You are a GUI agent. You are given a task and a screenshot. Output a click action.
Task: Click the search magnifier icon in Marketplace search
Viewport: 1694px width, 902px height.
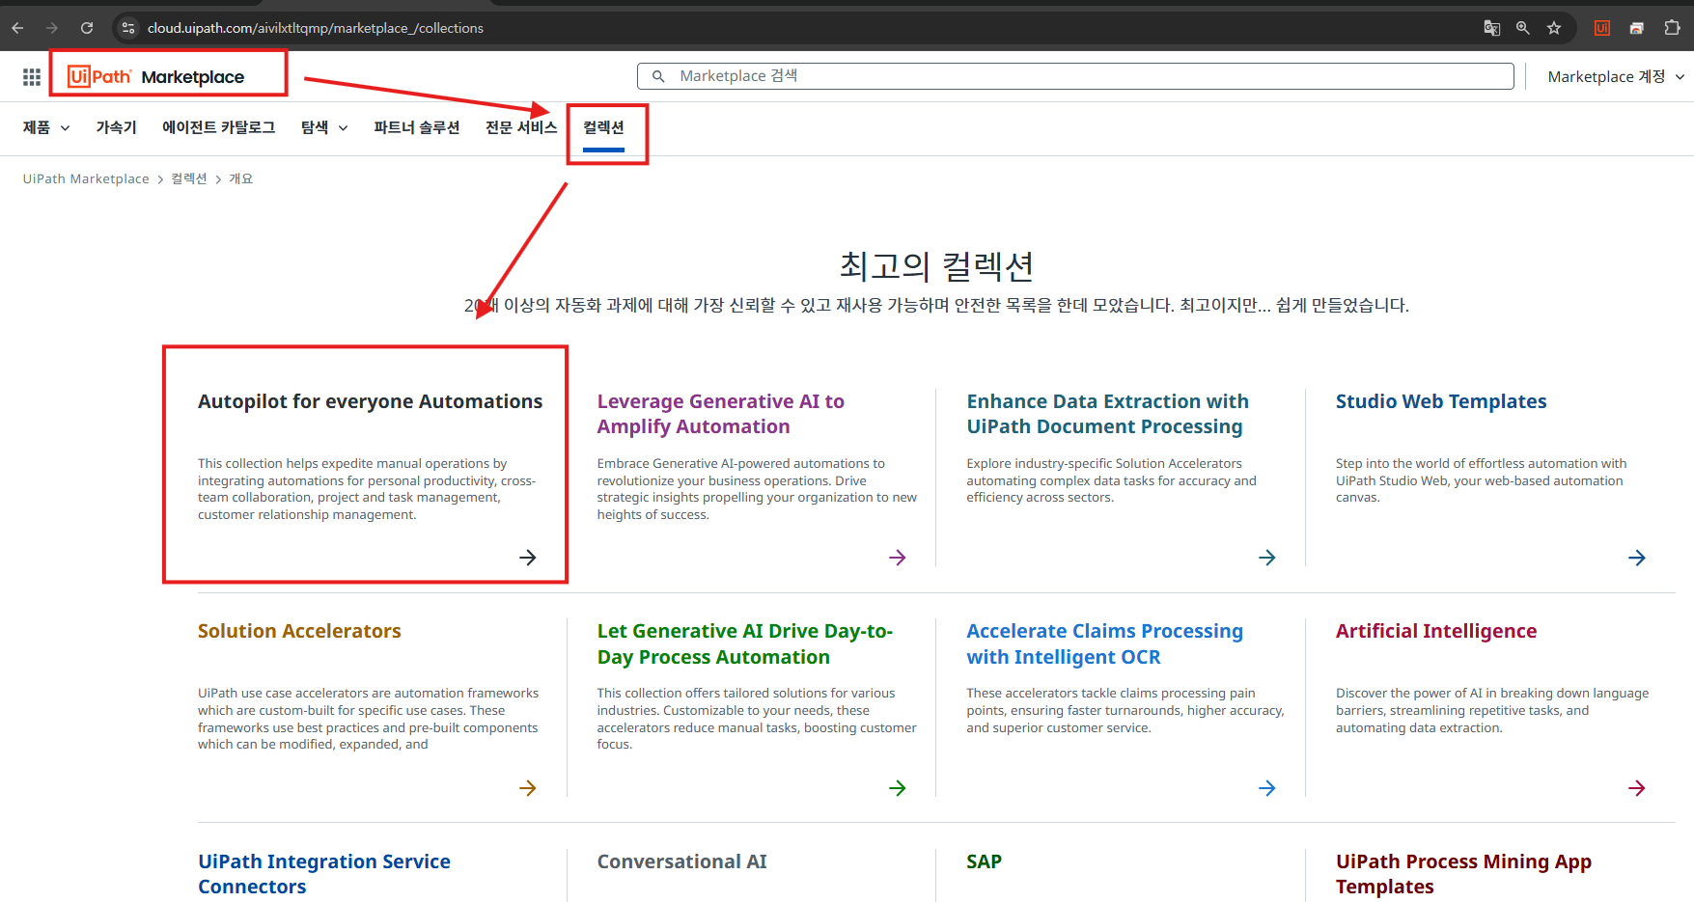(658, 76)
